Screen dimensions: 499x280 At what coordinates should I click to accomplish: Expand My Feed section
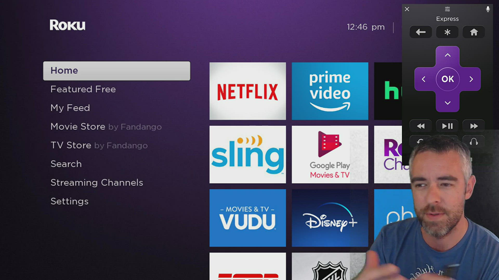pos(70,108)
